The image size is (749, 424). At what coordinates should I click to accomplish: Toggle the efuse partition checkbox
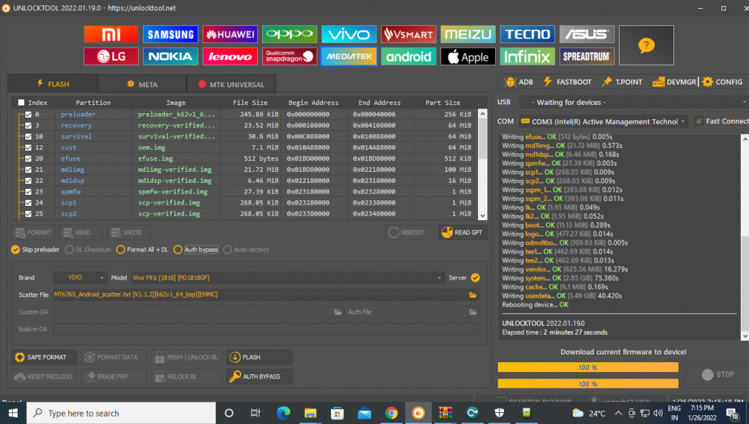coord(28,158)
